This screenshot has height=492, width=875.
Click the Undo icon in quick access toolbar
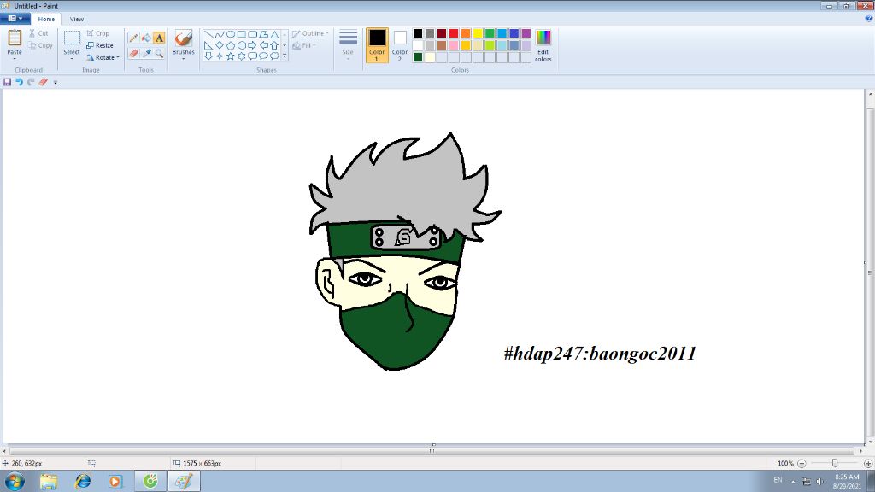(19, 82)
